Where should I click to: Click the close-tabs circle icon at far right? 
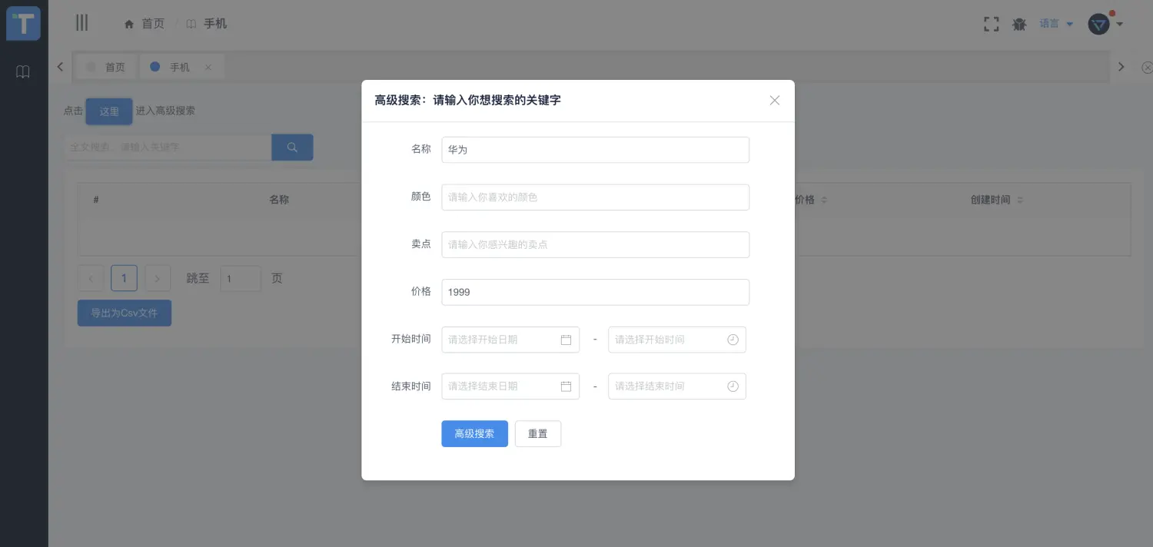[1147, 68]
